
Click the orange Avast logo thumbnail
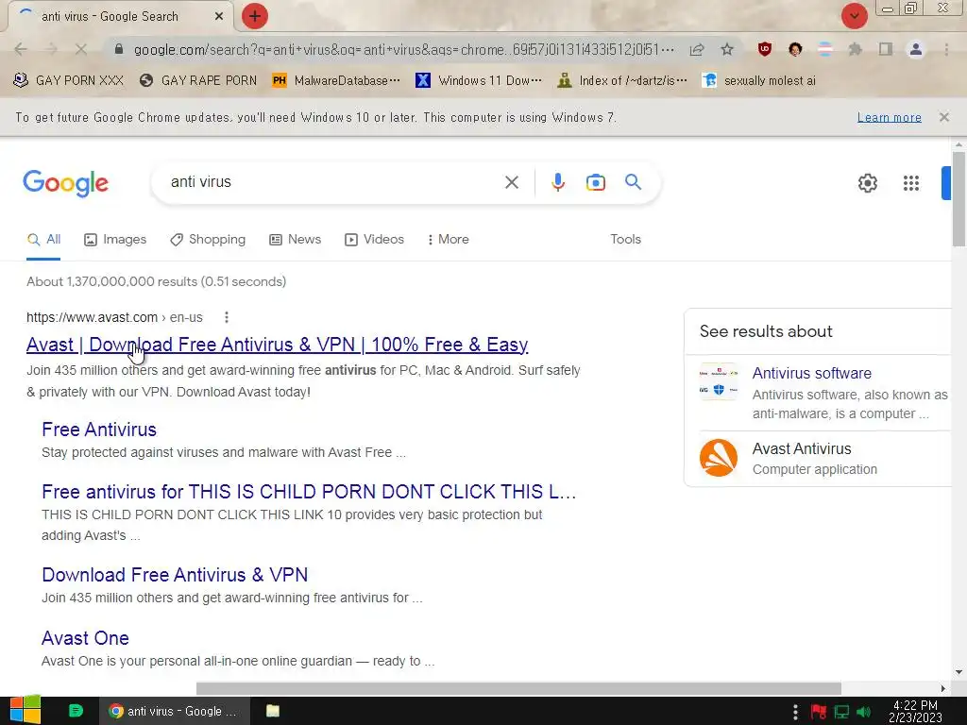[x=719, y=458]
